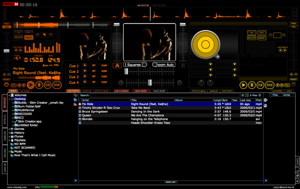Click SET for Cue 2
Screen dimensions: 300x189
pos(94,71)
